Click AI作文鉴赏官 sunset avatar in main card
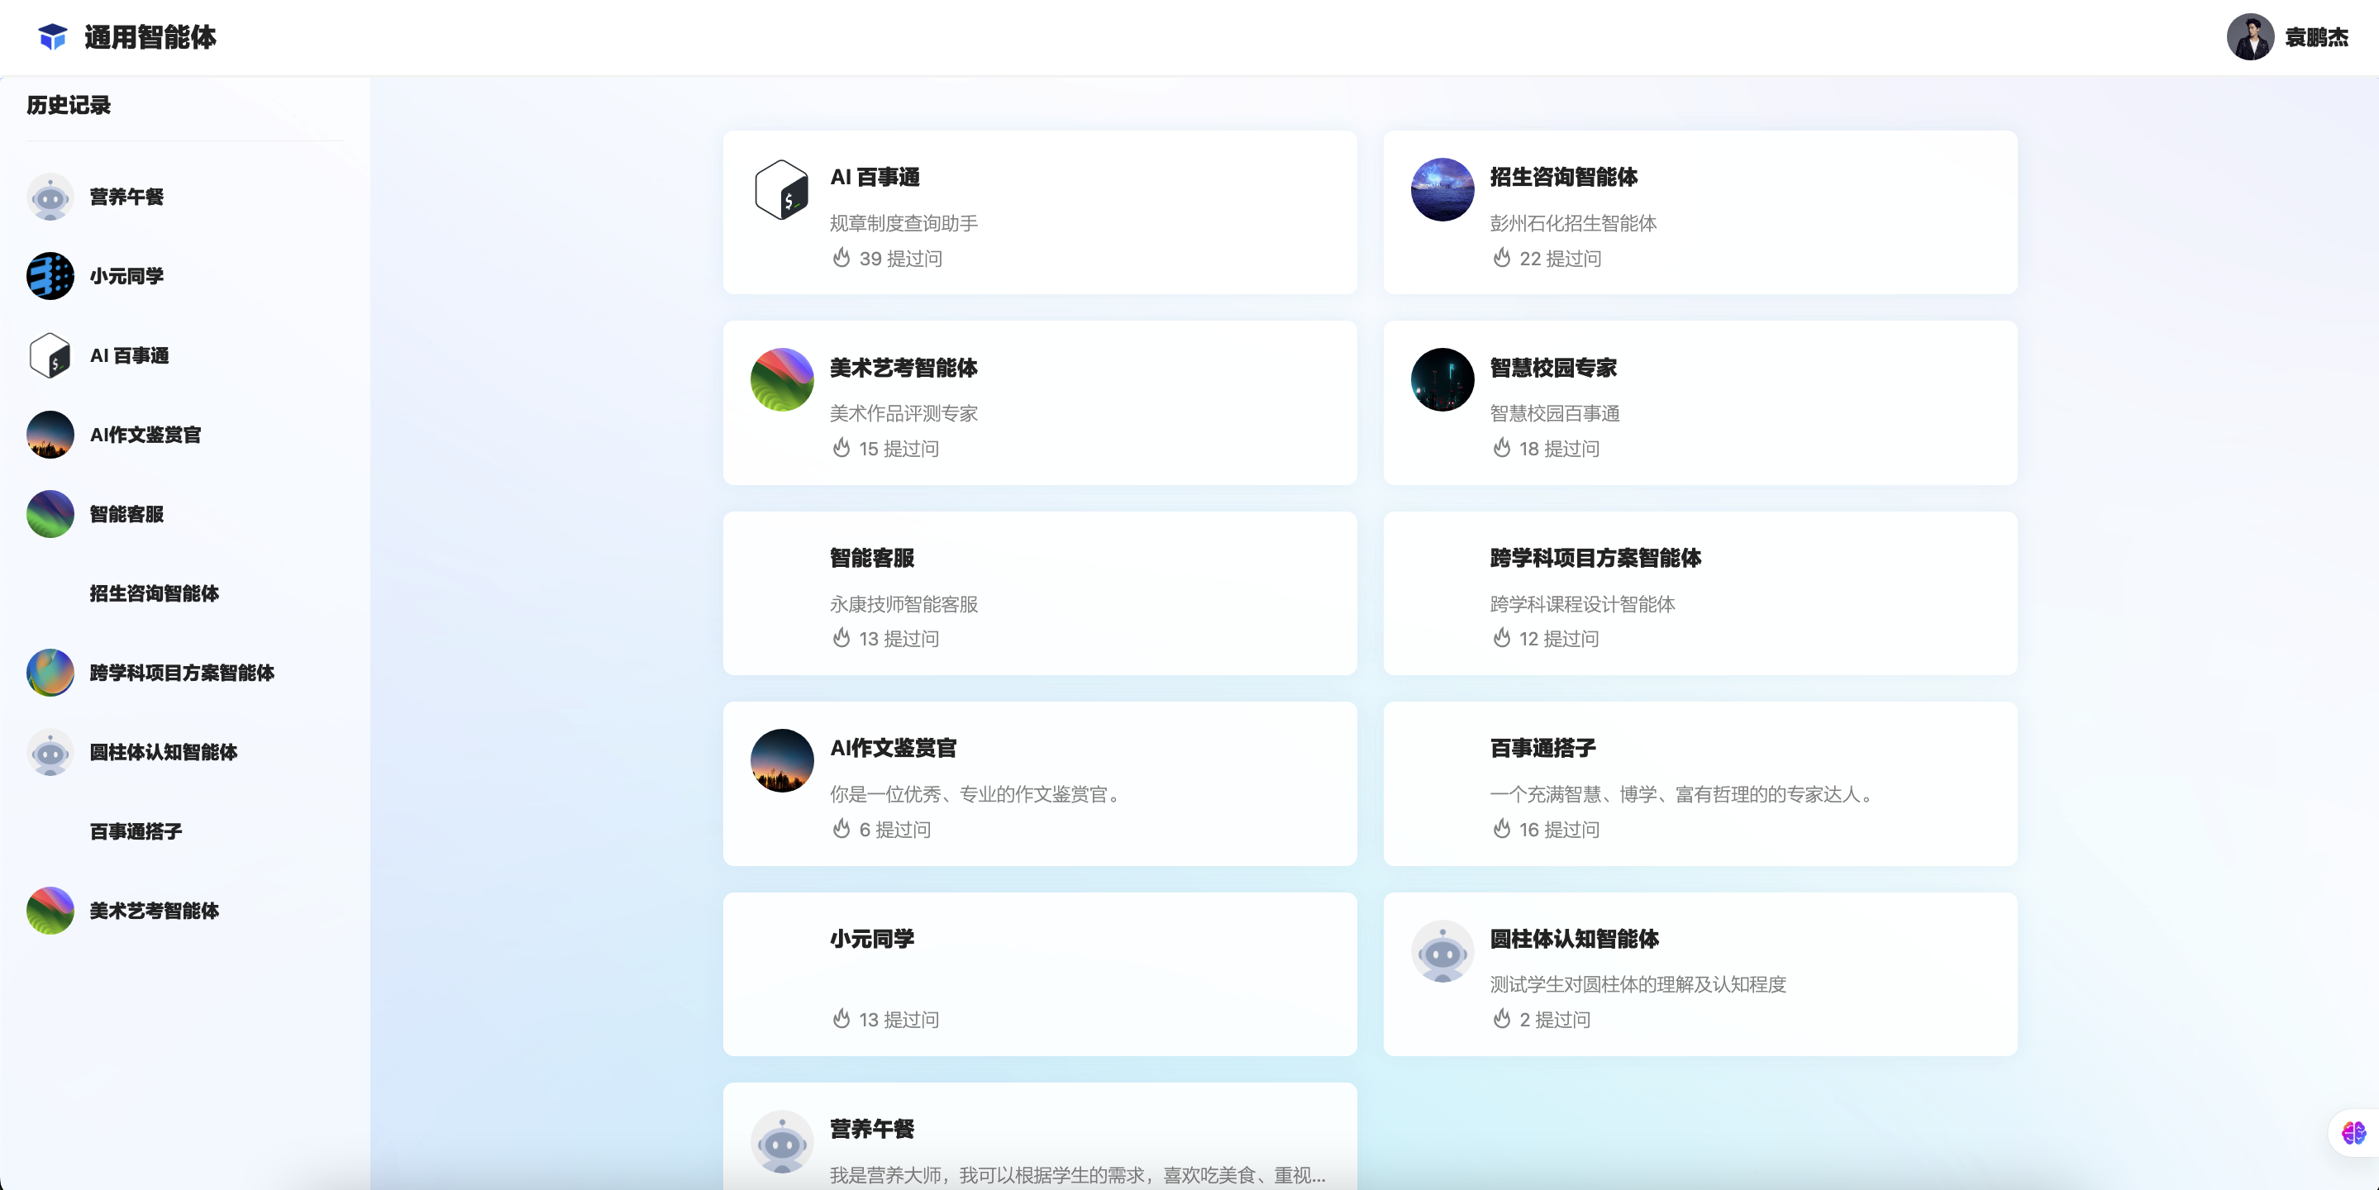2379x1190 pixels. [781, 761]
